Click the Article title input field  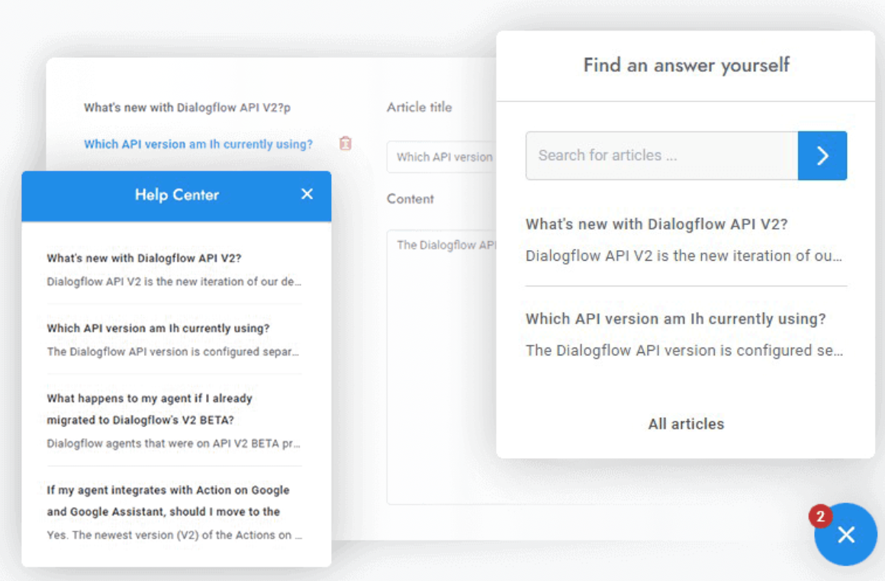[x=443, y=157]
